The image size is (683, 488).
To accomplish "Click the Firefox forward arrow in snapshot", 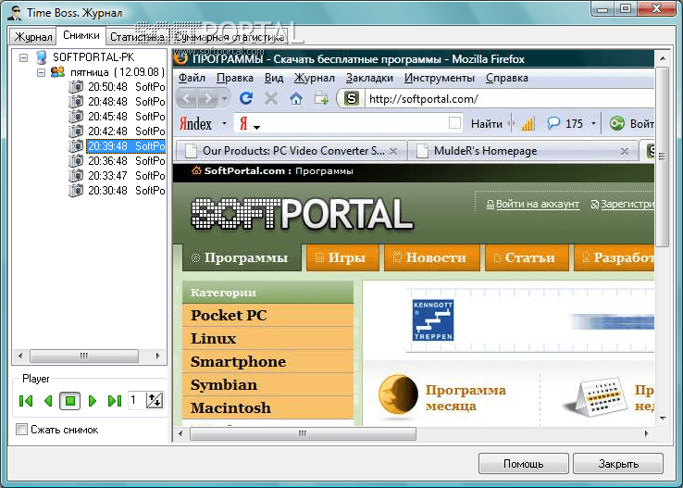I will click(x=207, y=99).
